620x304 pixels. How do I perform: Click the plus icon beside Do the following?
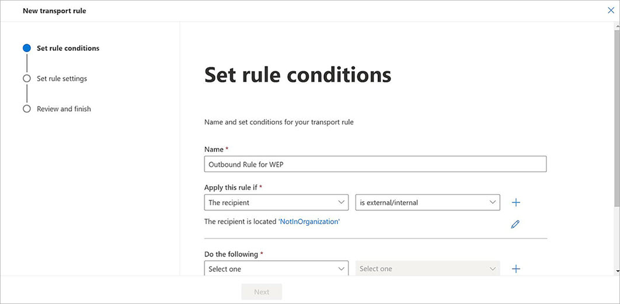click(515, 269)
